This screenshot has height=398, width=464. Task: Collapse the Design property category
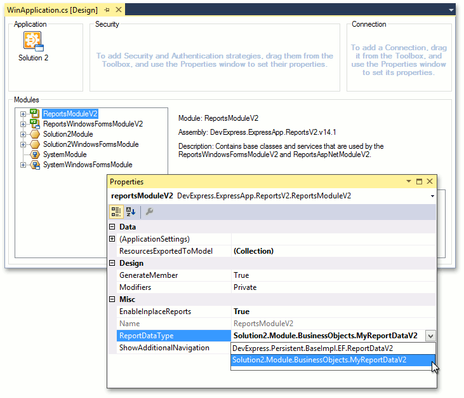click(x=112, y=263)
